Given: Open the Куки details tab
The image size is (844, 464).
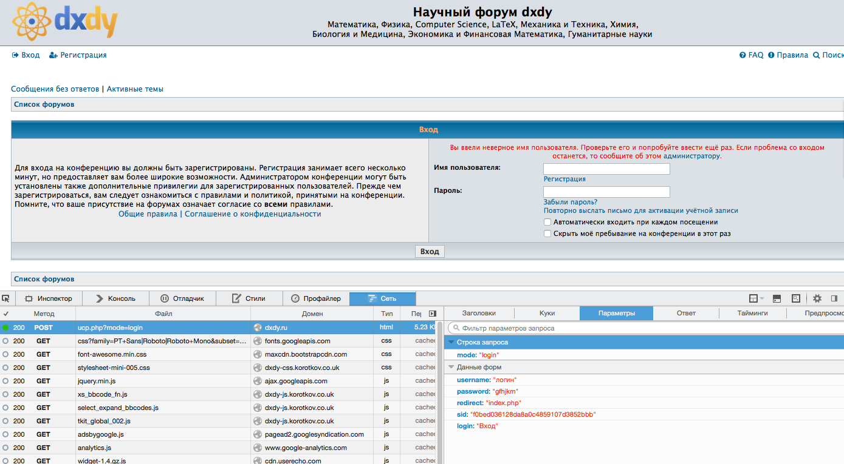Looking at the screenshot, I should coord(547,314).
